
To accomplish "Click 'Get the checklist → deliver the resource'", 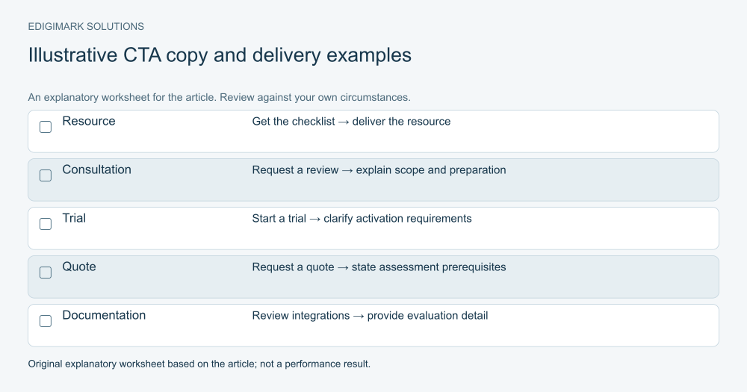I will point(351,122).
